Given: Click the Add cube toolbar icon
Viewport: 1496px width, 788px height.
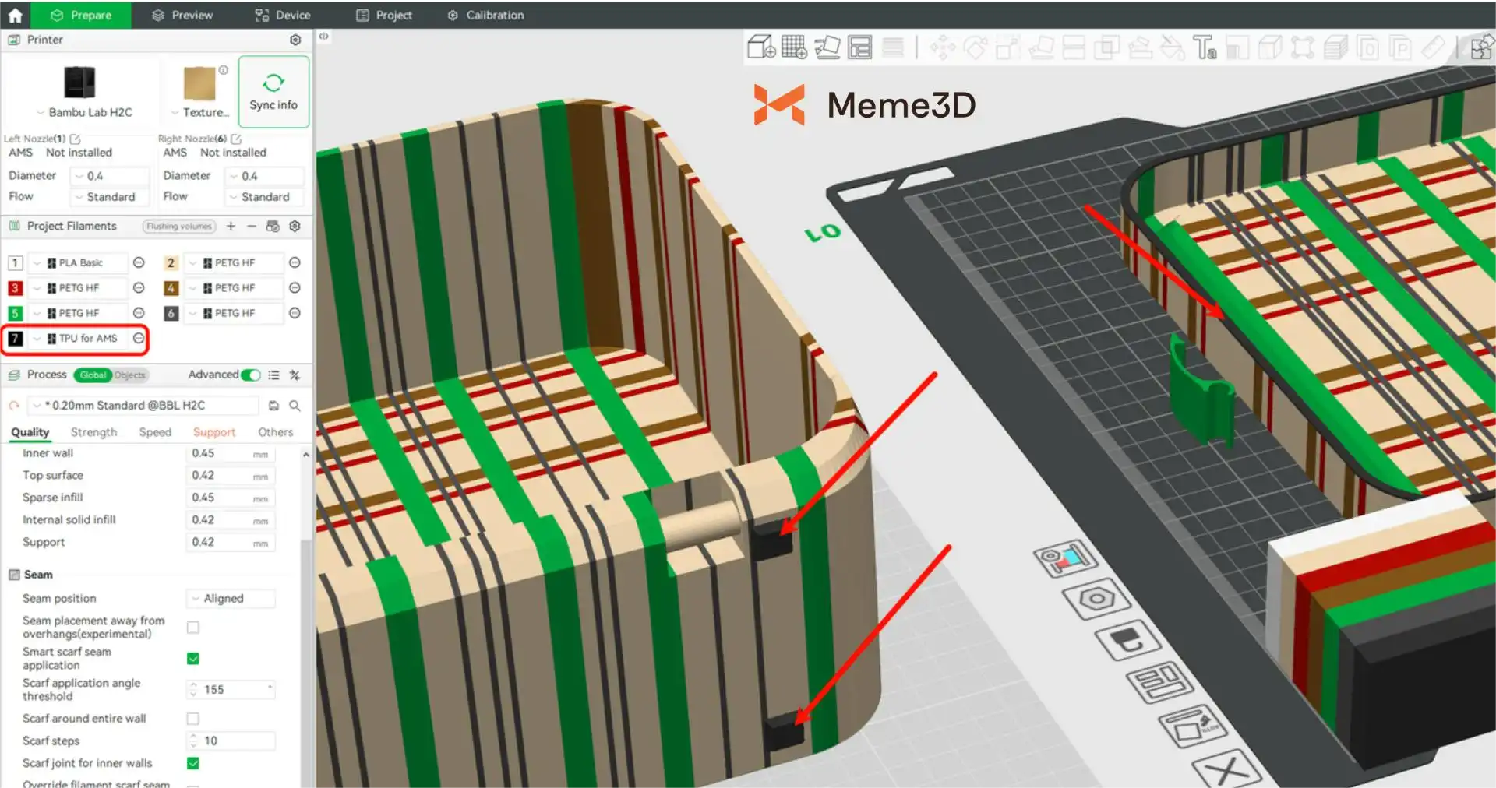Looking at the screenshot, I should click(760, 47).
